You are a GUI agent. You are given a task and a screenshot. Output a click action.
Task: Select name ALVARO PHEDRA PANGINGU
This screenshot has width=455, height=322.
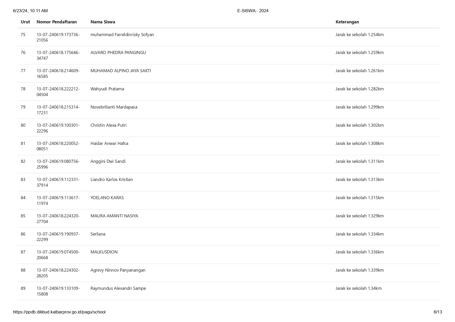118,52
